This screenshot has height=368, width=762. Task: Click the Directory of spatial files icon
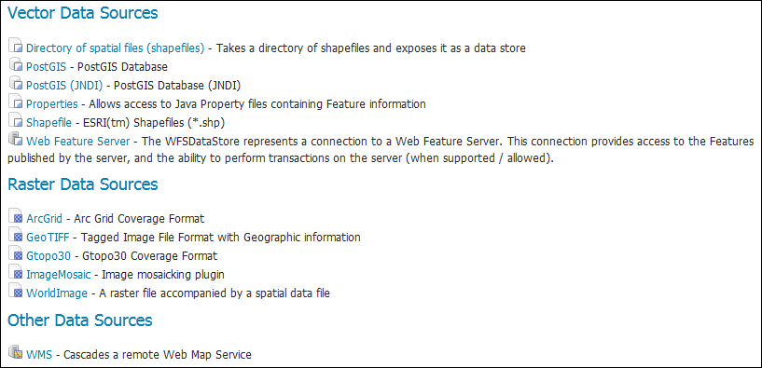click(16, 48)
